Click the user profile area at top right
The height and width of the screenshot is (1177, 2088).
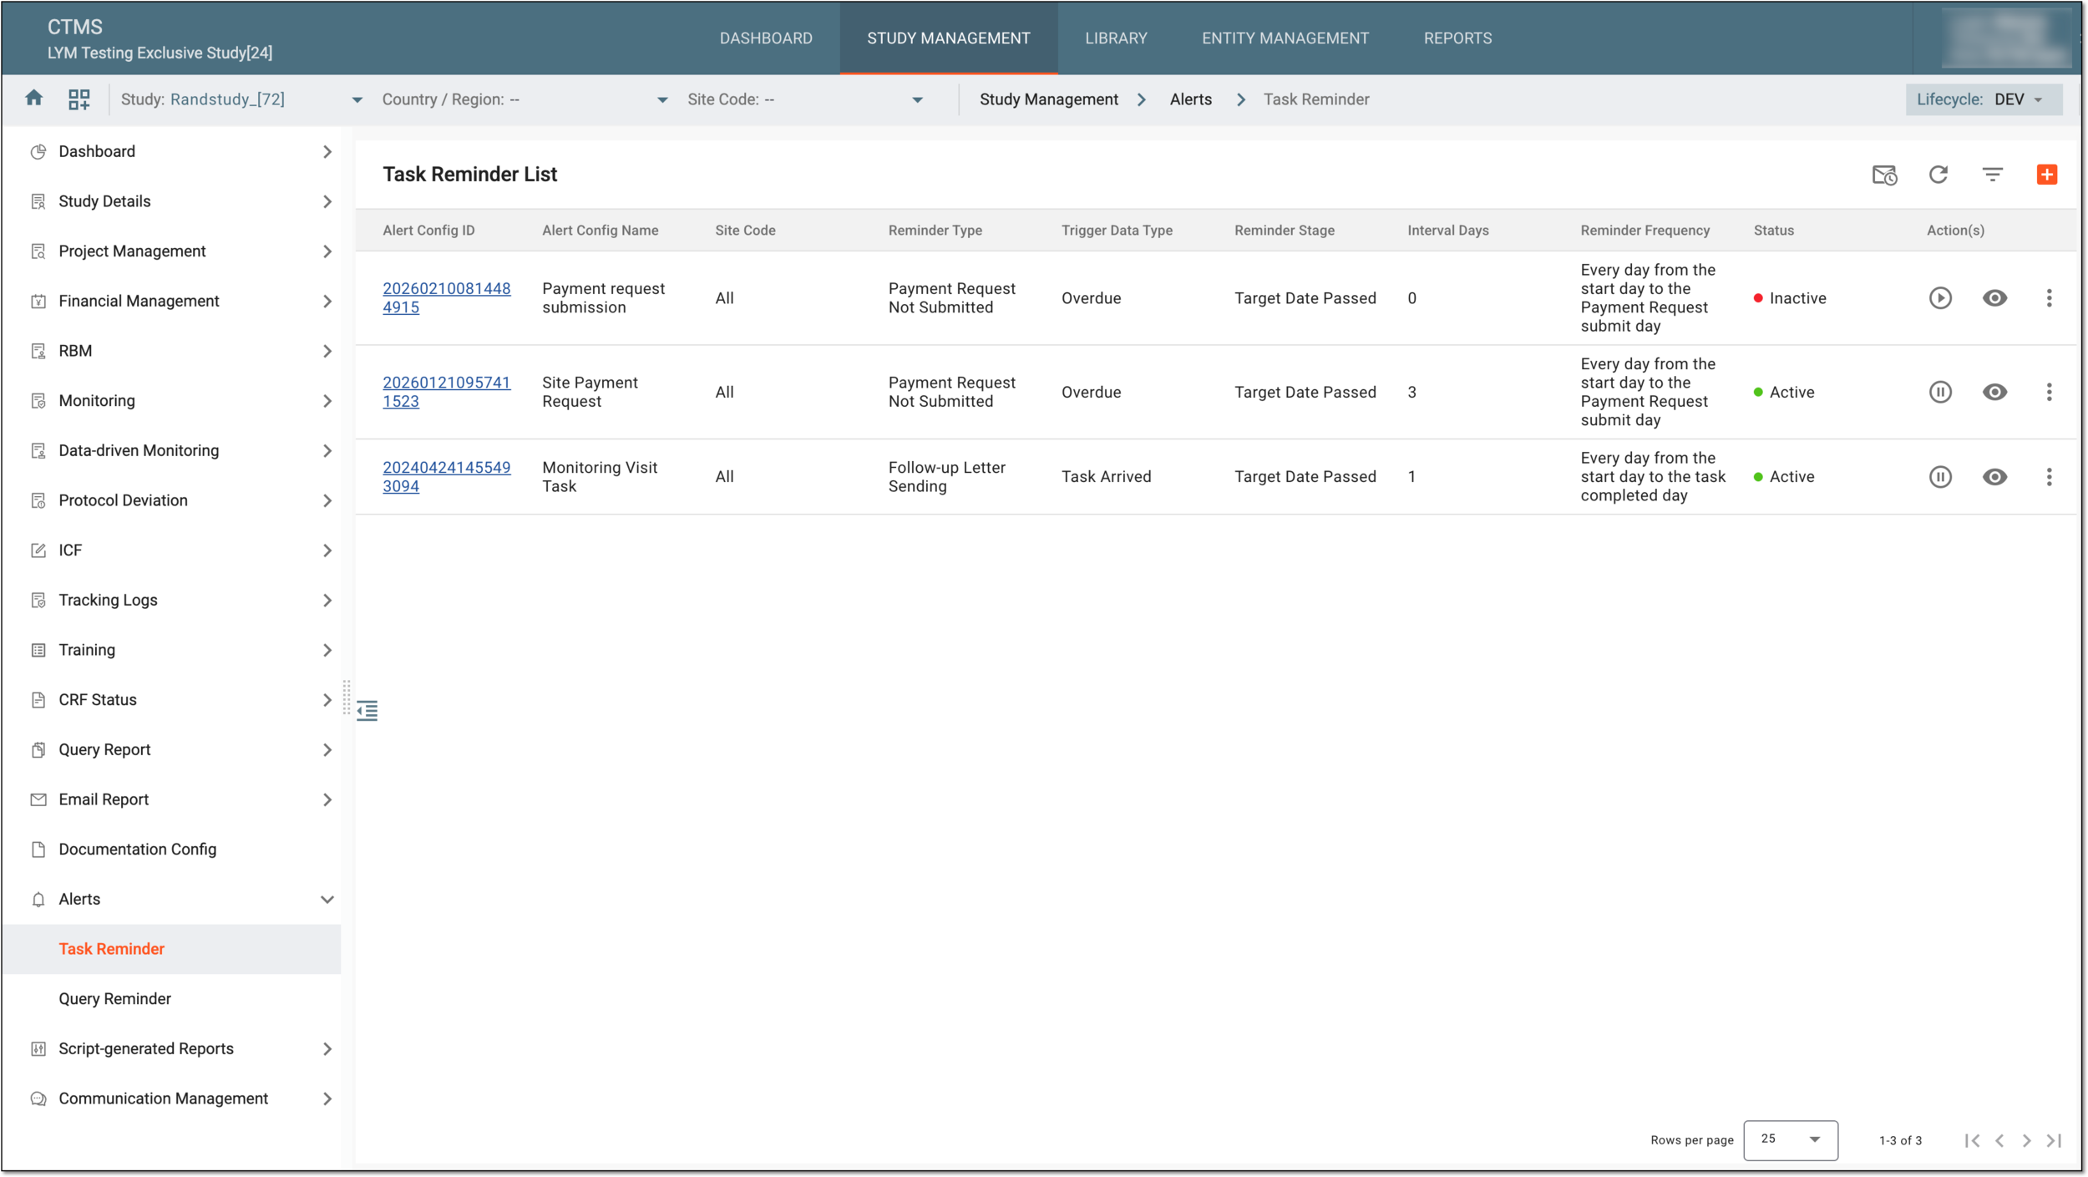point(2006,38)
